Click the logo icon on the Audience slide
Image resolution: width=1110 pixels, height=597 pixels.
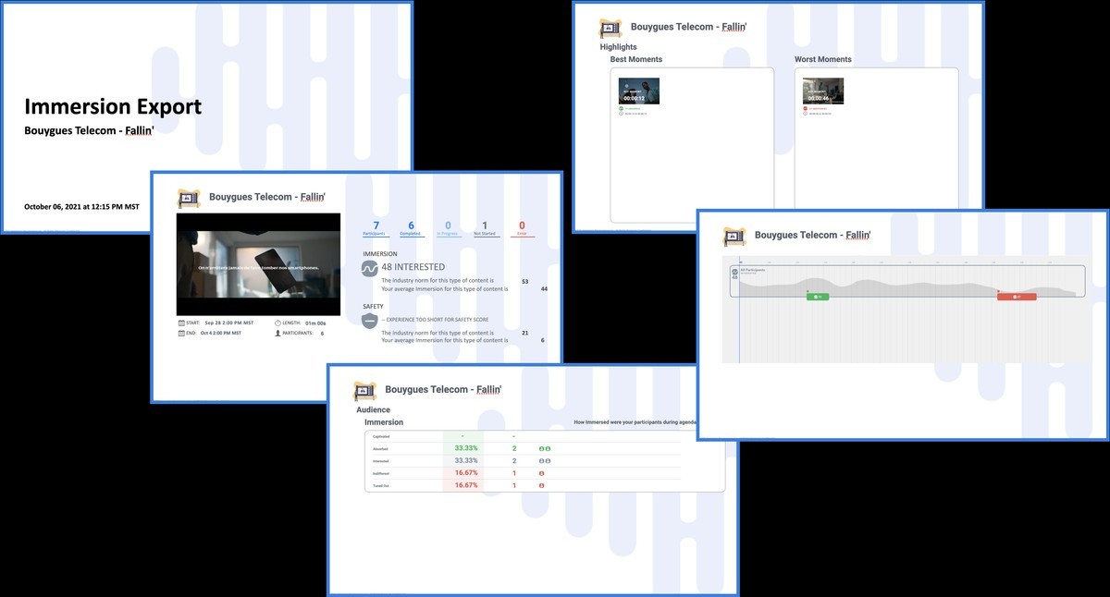tap(365, 390)
